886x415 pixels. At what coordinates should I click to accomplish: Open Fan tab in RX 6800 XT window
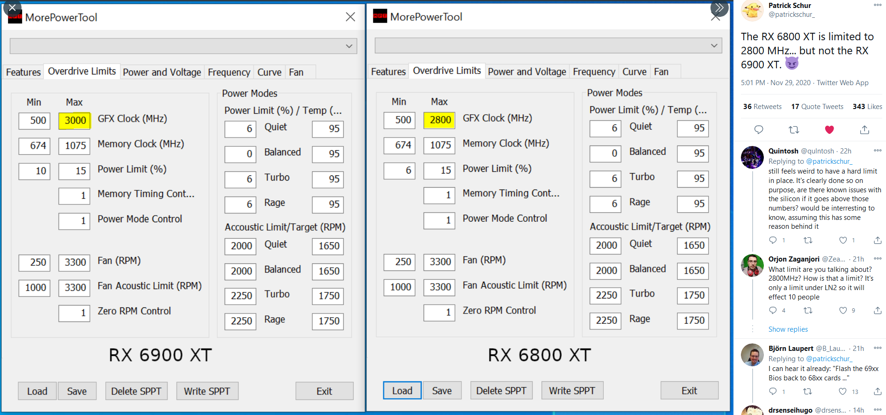click(661, 72)
